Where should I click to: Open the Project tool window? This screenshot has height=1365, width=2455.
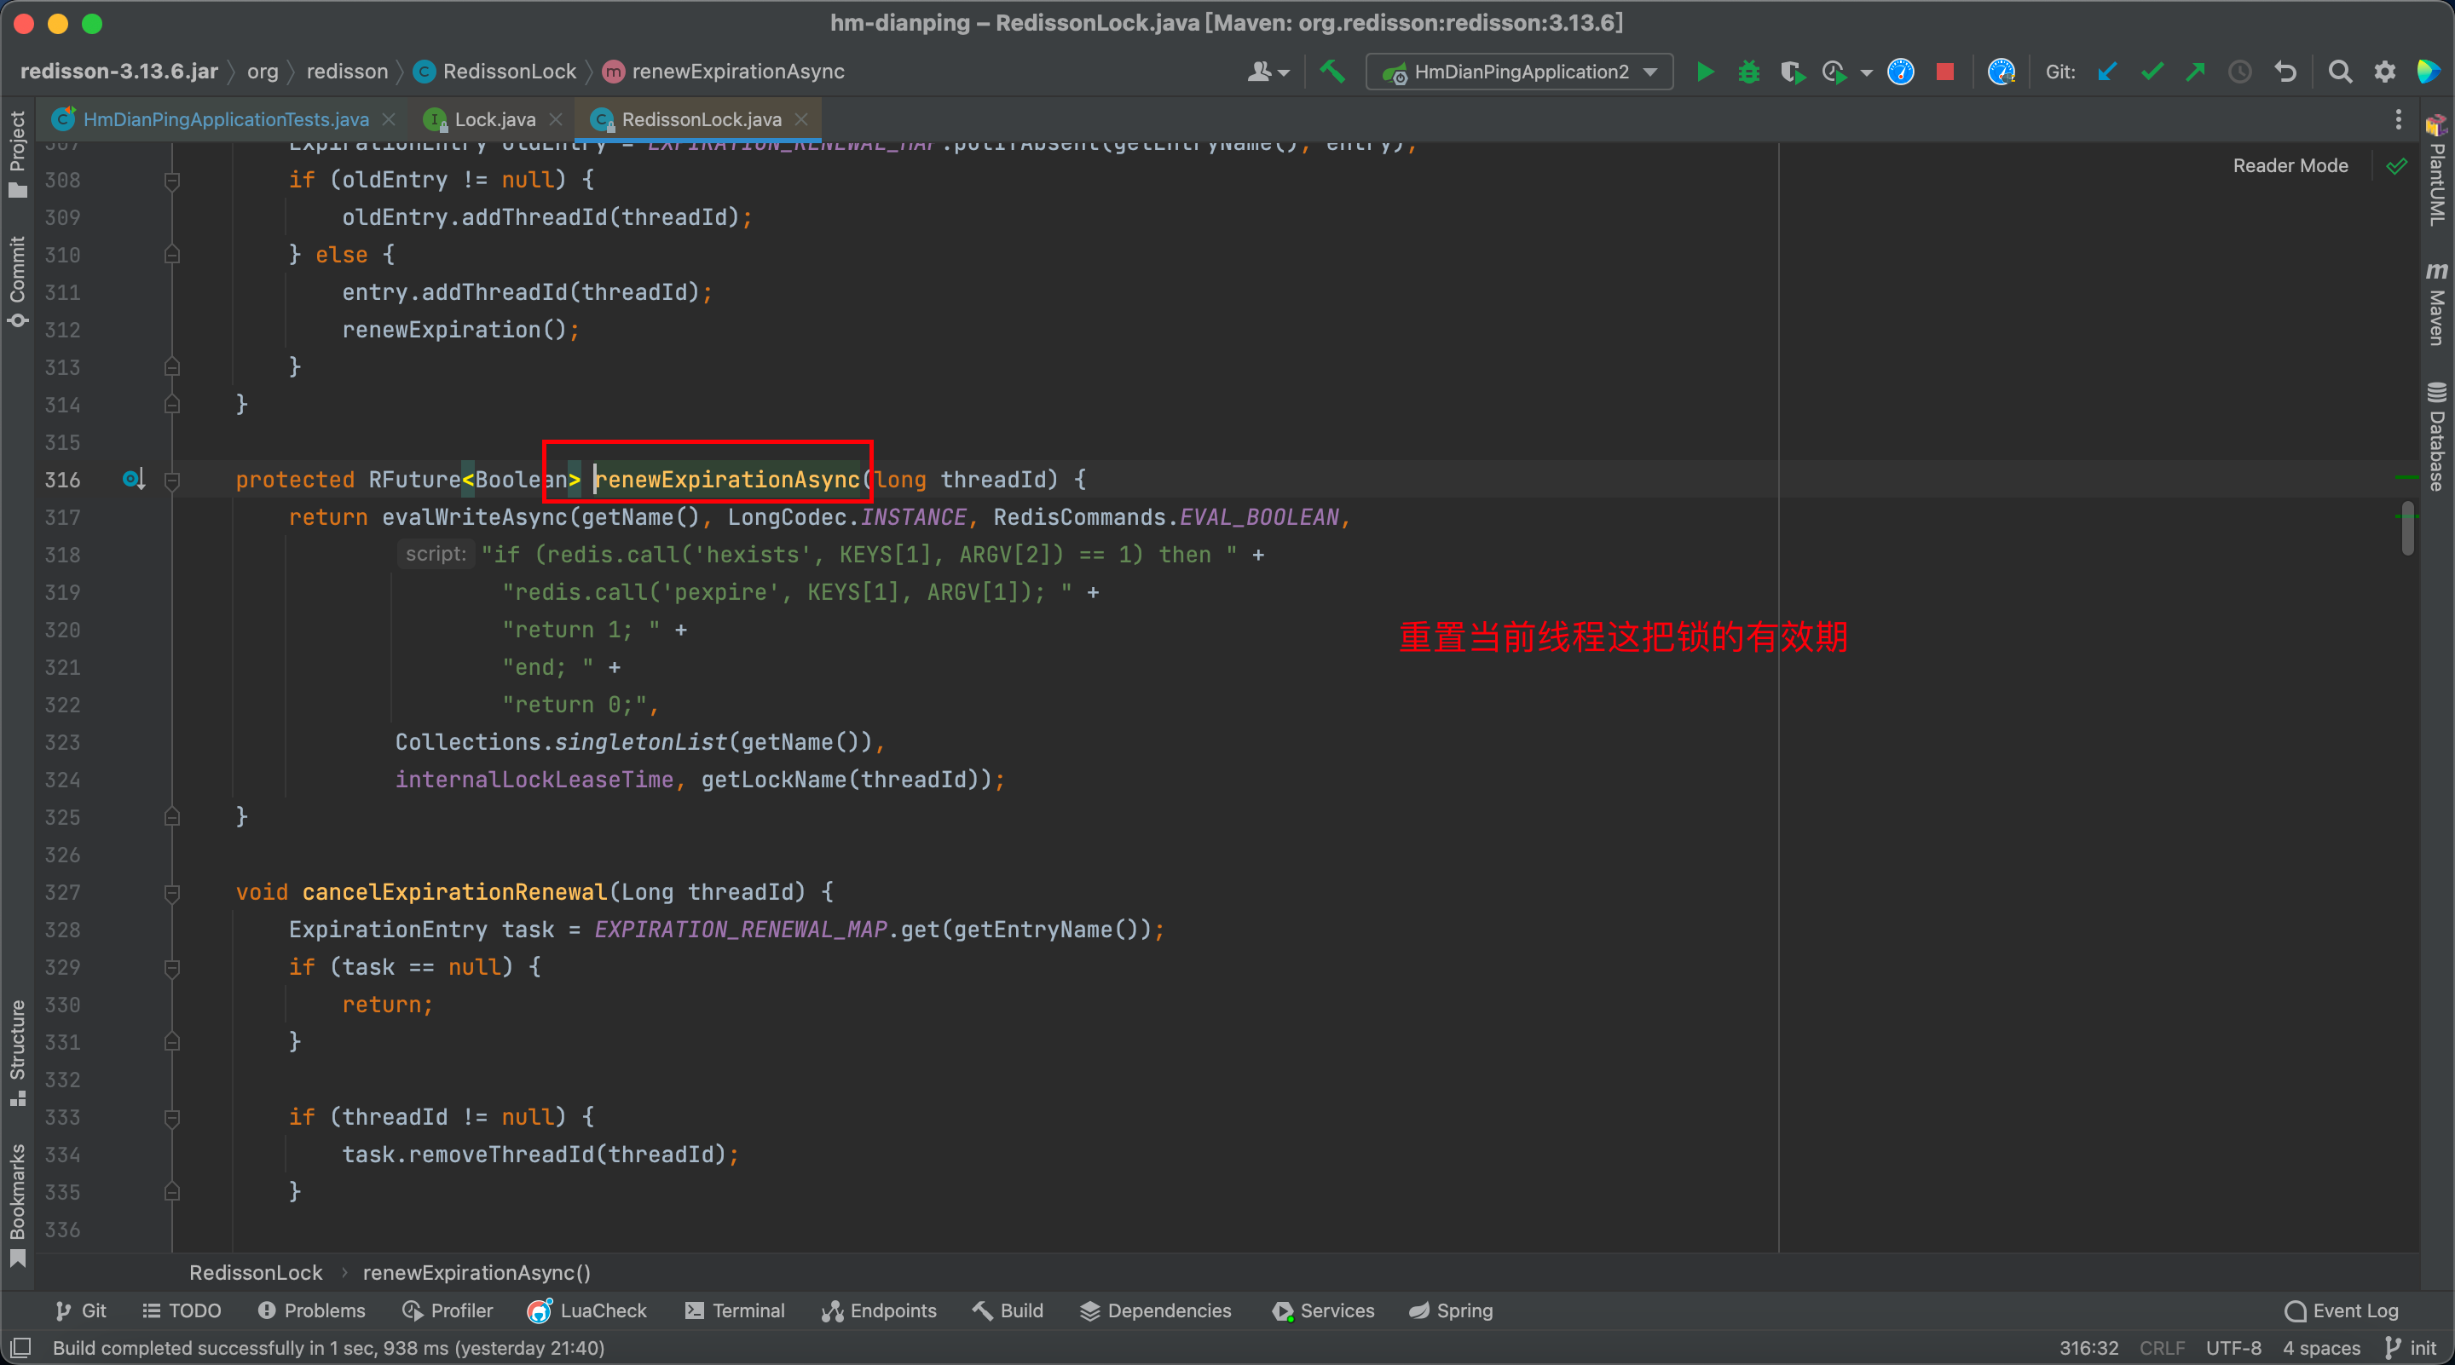(17, 153)
